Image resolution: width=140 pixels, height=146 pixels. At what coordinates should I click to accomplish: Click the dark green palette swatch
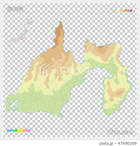[x=16, y=130]
